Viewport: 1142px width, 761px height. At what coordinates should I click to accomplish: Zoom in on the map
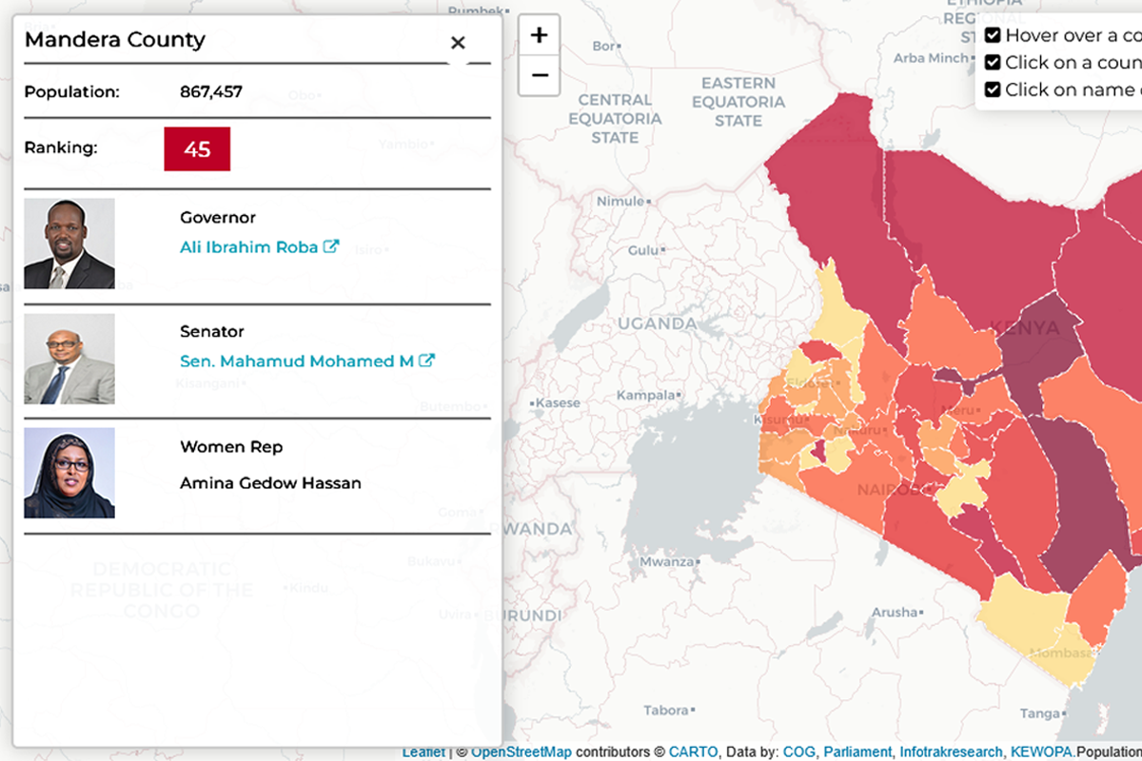tap(539, 34)
